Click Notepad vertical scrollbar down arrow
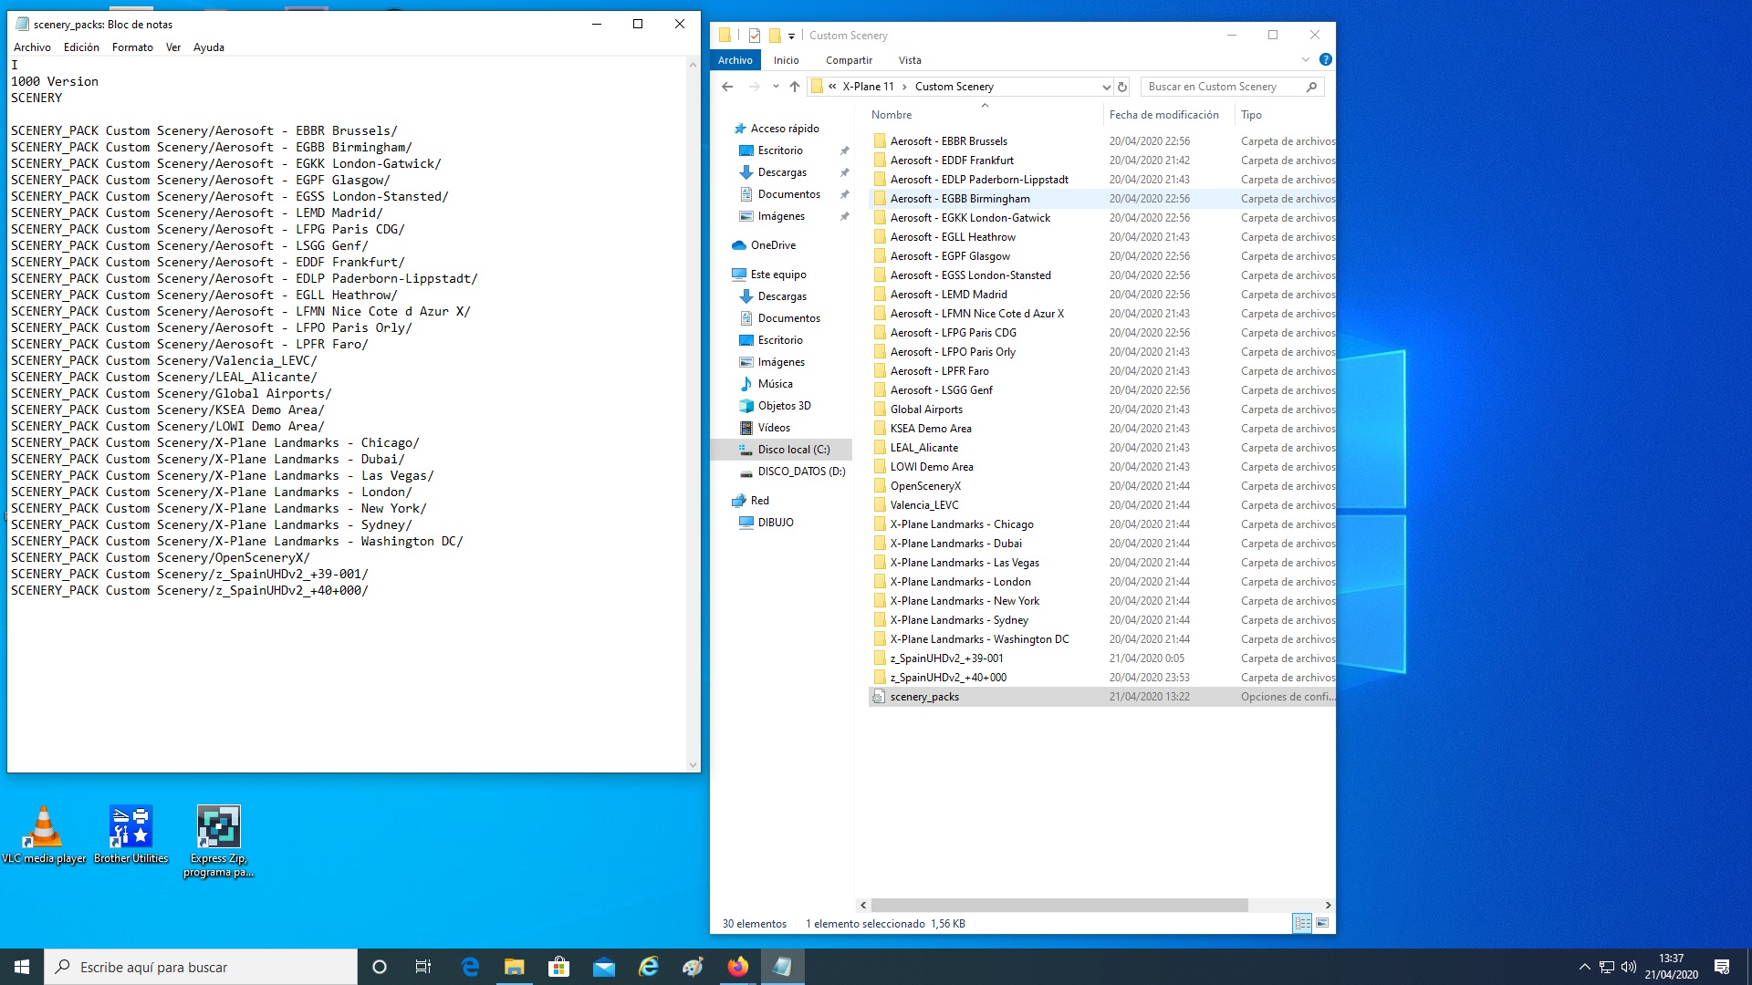 tap(693, 764)
